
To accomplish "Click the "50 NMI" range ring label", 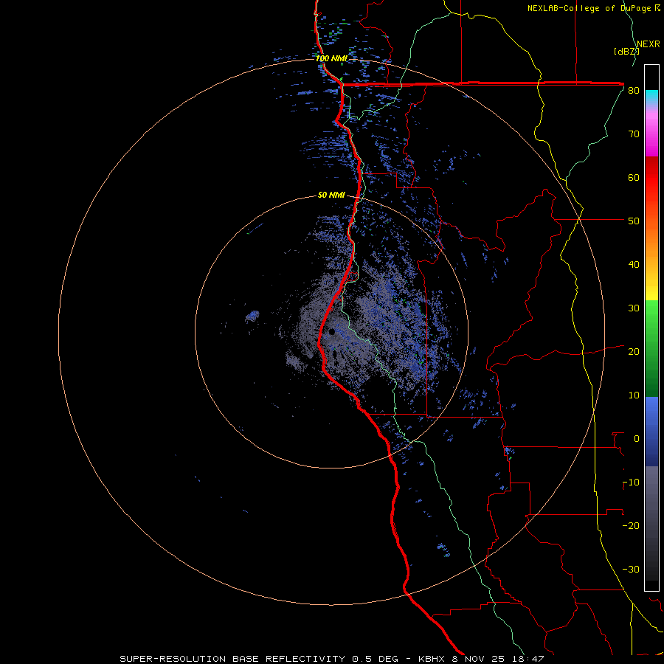I will [331, 196].
